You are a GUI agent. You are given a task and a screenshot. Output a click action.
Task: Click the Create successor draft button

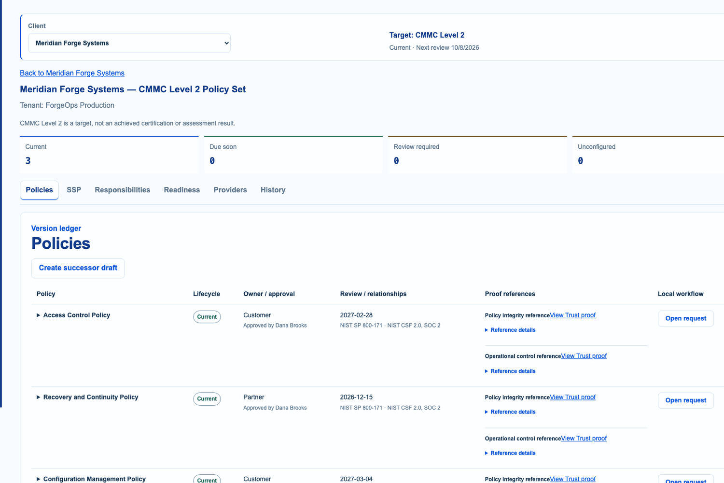[78, 268]
